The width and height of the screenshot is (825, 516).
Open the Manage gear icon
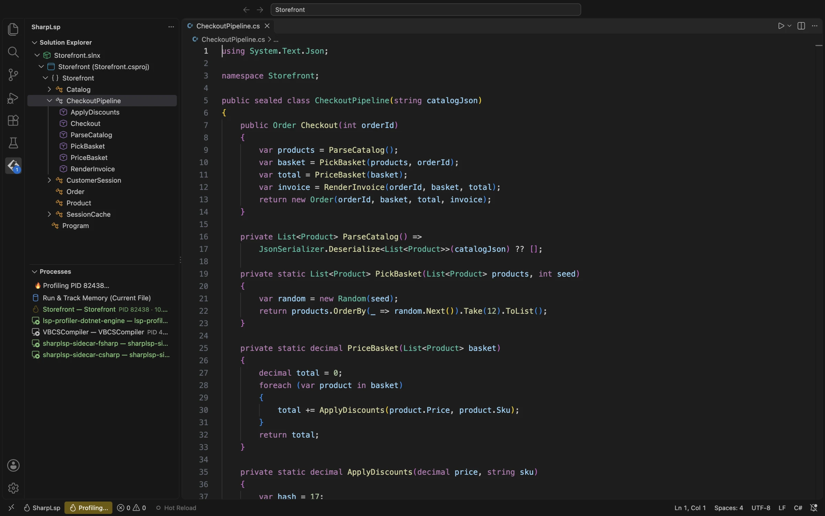point(13,488)
